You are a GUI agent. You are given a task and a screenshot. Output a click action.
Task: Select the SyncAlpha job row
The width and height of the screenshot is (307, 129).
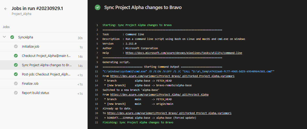point(44,37)
